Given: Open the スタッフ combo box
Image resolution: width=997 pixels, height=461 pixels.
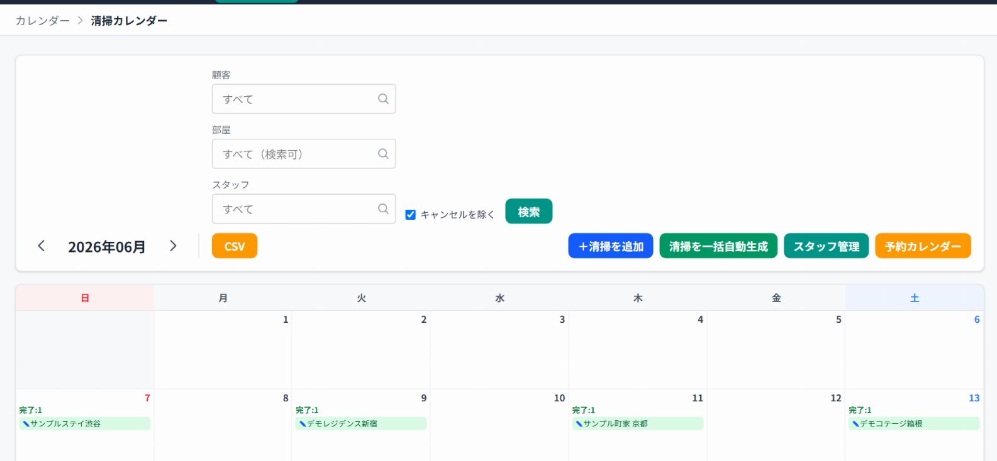Looking at the screenshot, I should tap(304, 209).
